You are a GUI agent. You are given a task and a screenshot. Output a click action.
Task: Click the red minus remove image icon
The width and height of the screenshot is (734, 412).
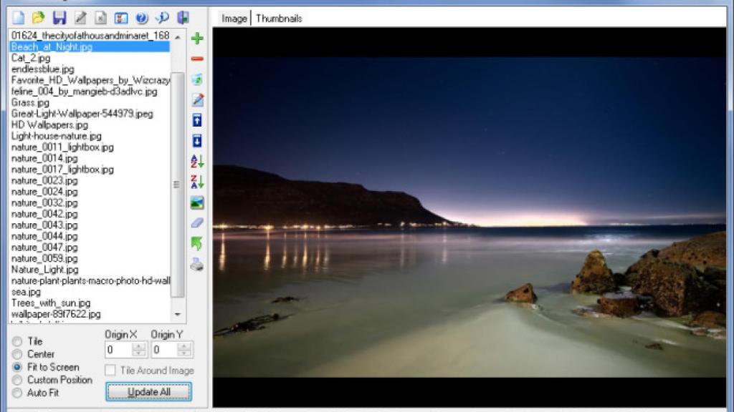coord(197,59)
